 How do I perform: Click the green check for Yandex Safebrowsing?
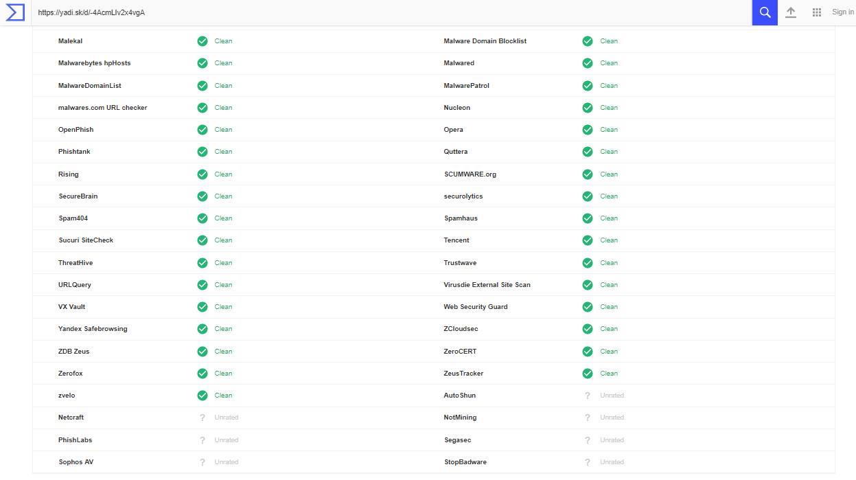pyautogui.click(x=203, y=329)
